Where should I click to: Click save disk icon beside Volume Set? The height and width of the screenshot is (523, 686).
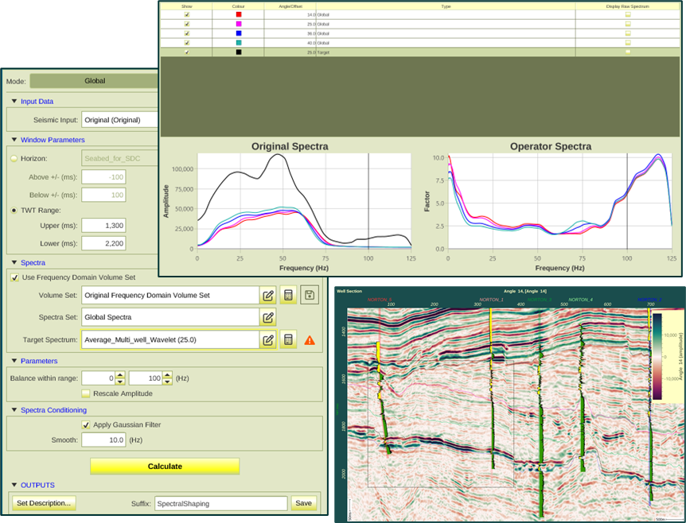click(x=309, y=296)
